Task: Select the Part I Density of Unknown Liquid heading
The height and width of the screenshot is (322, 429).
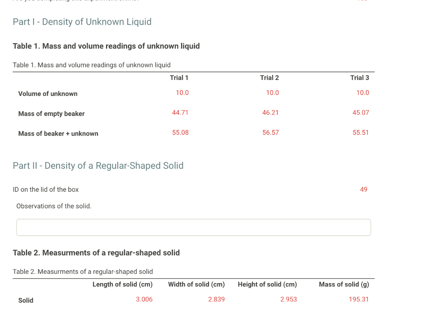Action: (82, 21)
